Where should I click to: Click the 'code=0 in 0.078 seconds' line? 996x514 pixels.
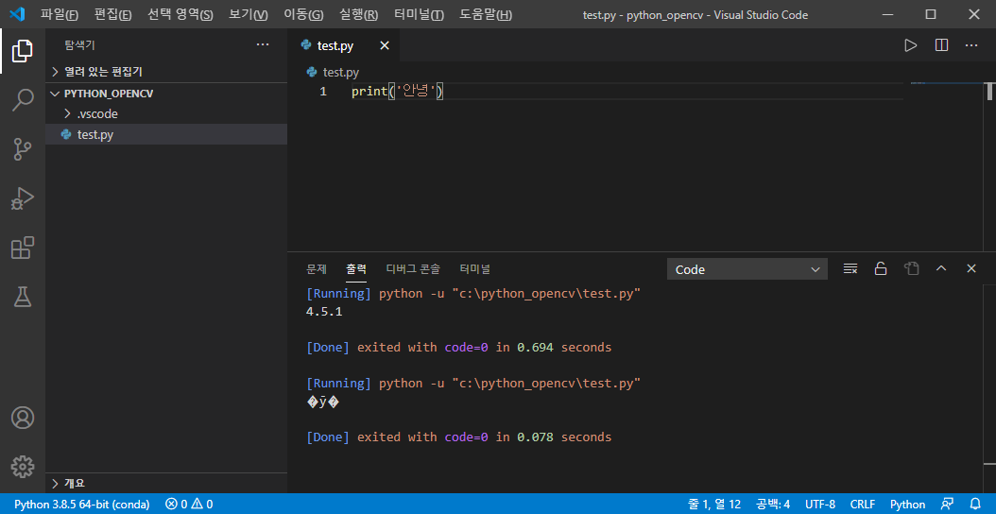coord(458,437)
